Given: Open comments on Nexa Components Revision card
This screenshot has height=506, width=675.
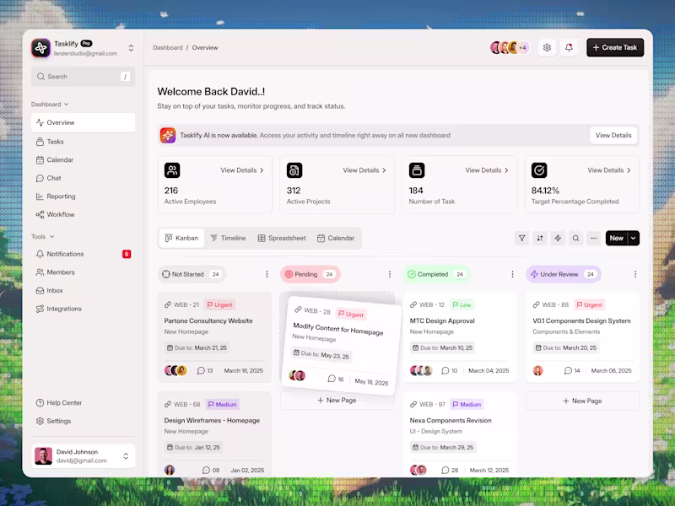Looking at the screenshot, I should tap(450, 471).
